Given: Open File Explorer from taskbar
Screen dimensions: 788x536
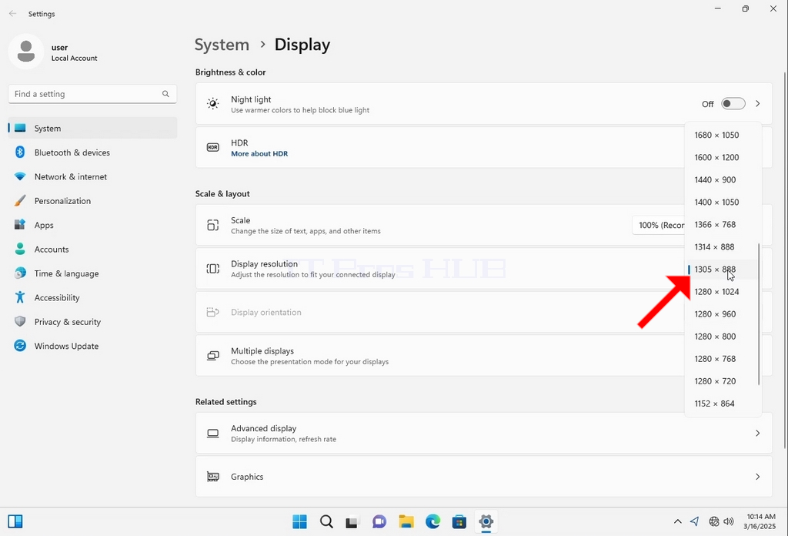Looking at the screenshot, I should (406, 522).
